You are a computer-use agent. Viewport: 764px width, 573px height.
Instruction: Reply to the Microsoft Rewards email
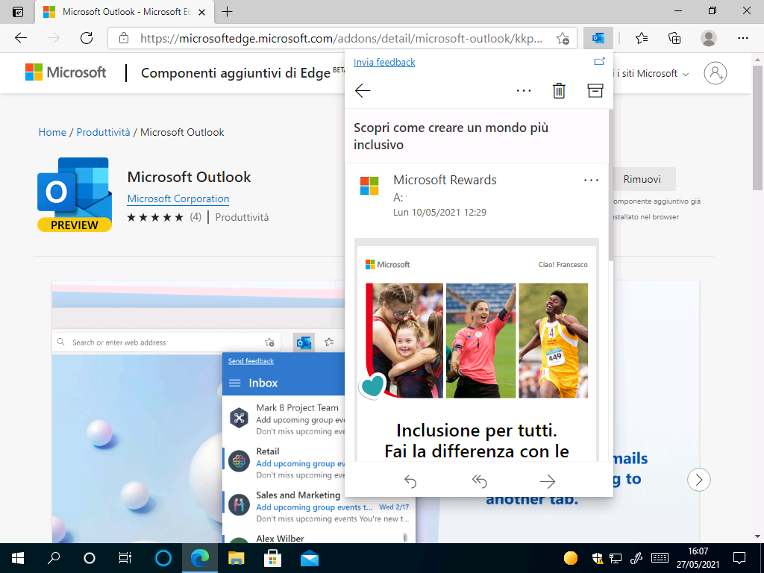(410, 481)
